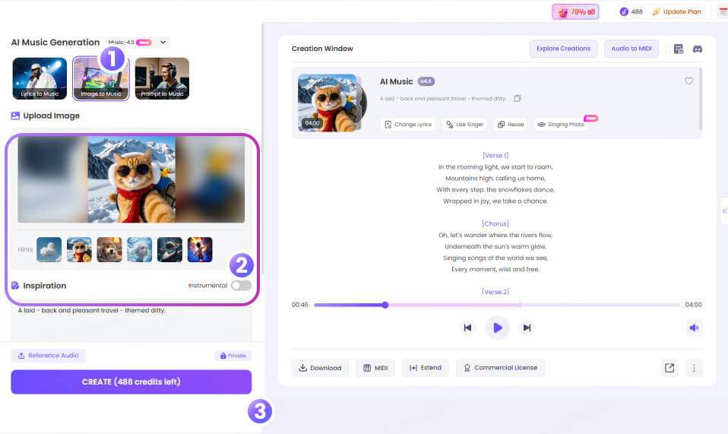728x434 pixels.
Task: Expand the collapsed side panel arrow at right edge
Action: (x=723, y=211)
